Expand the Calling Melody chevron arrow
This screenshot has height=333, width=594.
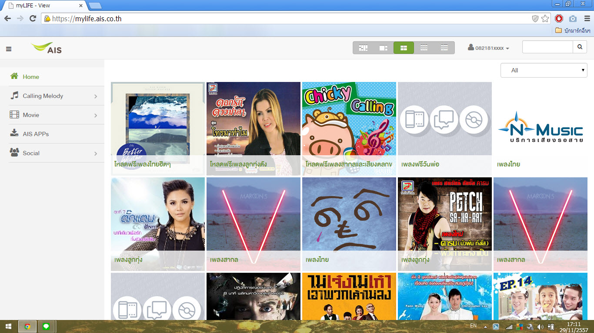pyautogui.click(x=96, y=96)
